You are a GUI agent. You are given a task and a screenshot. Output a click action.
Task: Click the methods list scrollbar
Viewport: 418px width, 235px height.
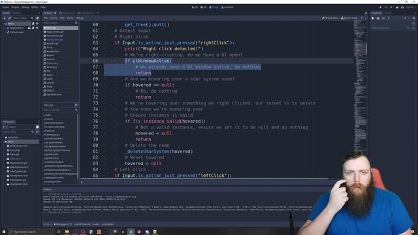78,146
